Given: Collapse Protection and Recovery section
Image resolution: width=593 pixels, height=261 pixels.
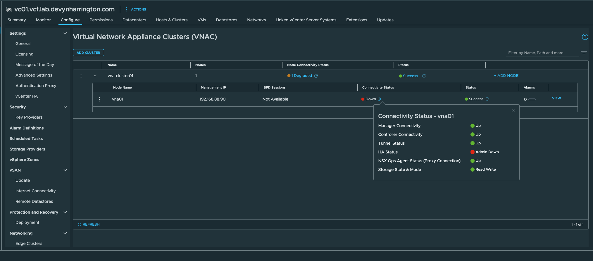Looking at the screenshot, I should [65, 212].
